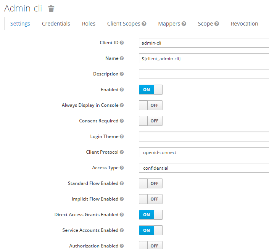Image resolution: width=269 pixels, height=249 pixels.
Task: Show Implicit Flow Enabled help icon
Action: pyautogui.click(x=122, y=199)
